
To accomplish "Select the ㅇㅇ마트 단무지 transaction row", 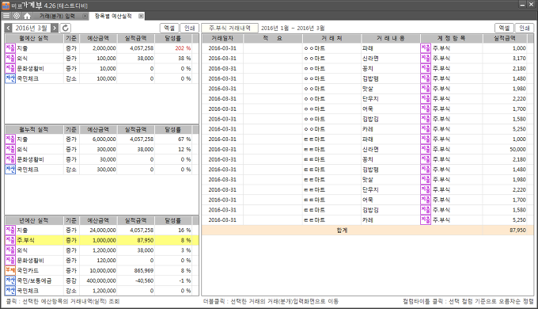I will 367,99.
